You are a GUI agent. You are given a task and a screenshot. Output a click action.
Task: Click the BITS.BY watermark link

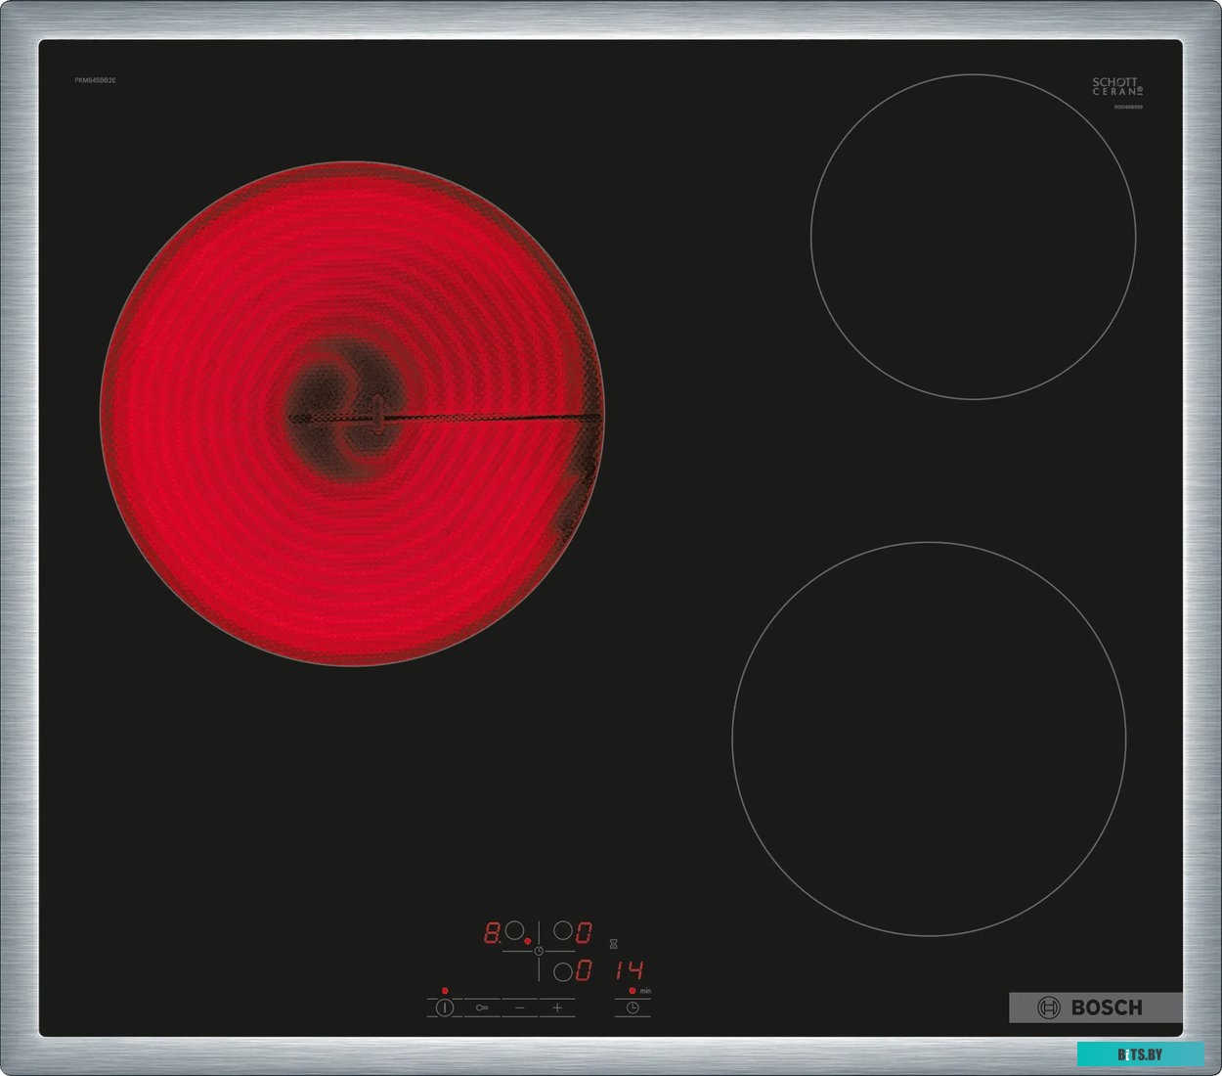[x=1140, y=1054]
